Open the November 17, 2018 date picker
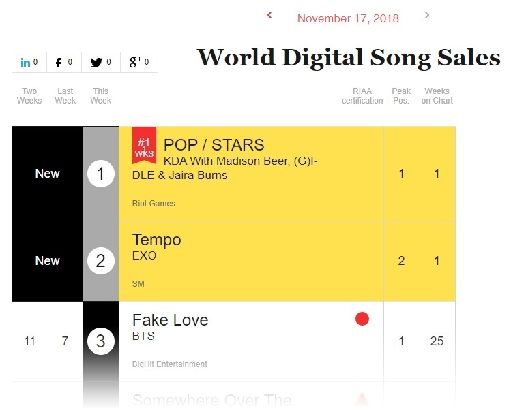 (x=348, y=18)
